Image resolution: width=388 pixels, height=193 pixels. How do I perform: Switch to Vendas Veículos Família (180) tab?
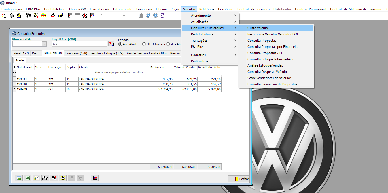tap(147, 53)
